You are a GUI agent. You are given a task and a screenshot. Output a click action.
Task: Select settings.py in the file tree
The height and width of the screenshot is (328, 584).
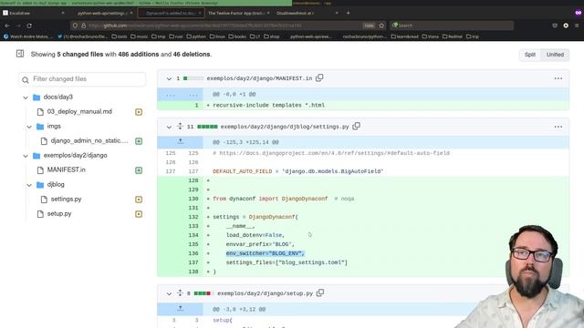pyautogui.click(x=66, y=199)
